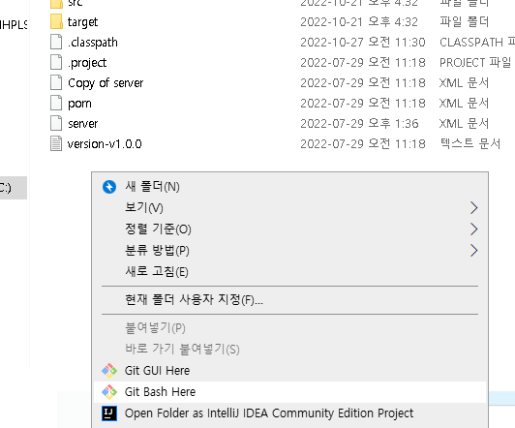Select the Copy of server file
515x428 pixels.
(106, 82)
